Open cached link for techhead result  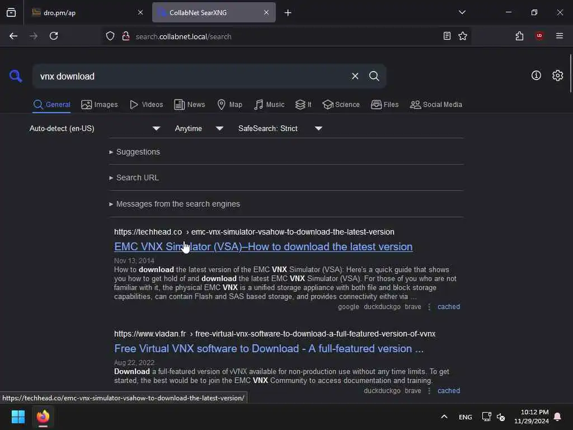[x=448, y=307]
